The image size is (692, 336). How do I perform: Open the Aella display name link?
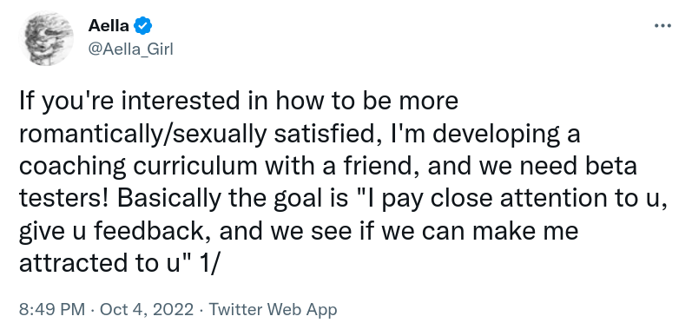coord(109,26)
